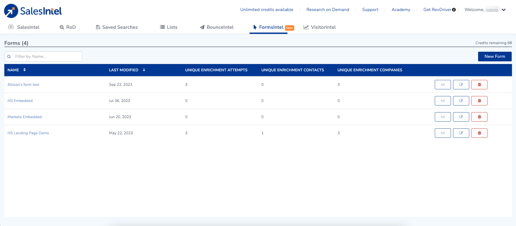Screen dimensions: 516x226
Task: Switch to the VisitorIntel tab
Action: tap(320, 27)
